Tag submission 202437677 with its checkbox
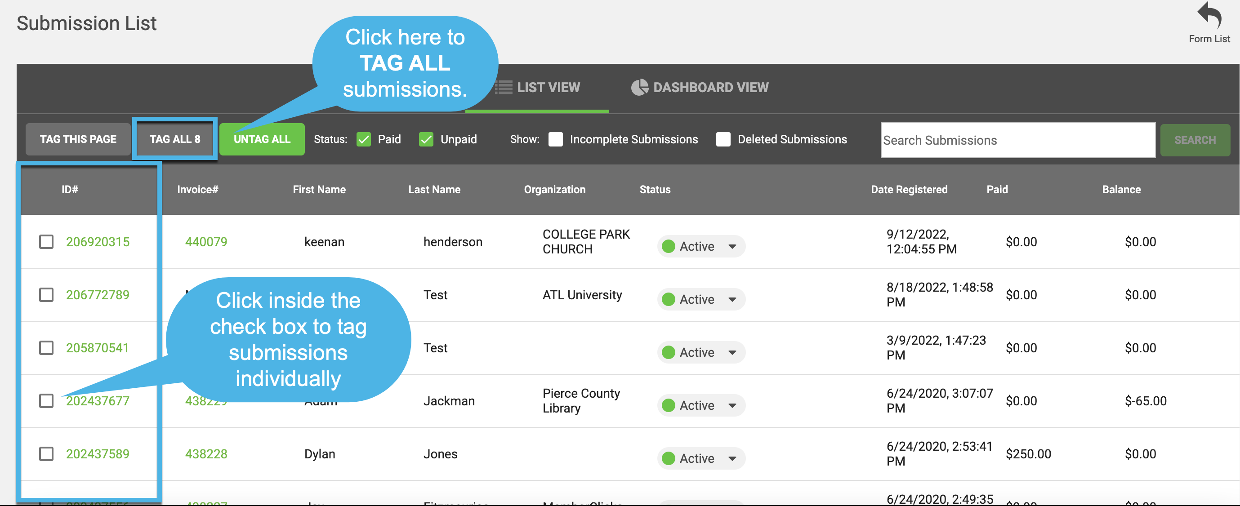This screenshot has width=1240, height=506. click(x=46, y=401)
